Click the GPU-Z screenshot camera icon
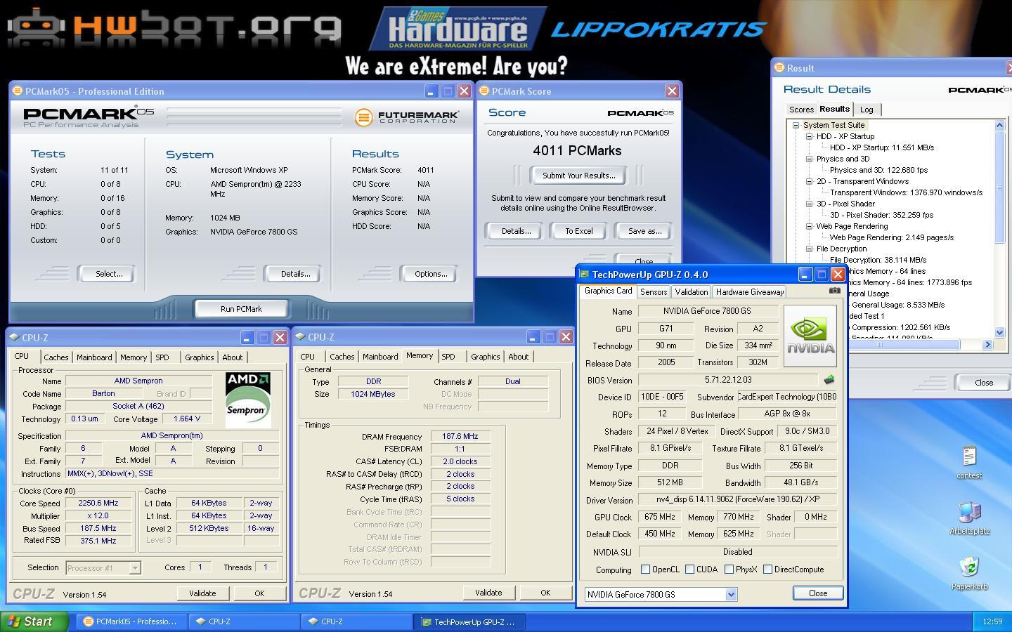The image size is (1012, 632). tap(834, 290)
